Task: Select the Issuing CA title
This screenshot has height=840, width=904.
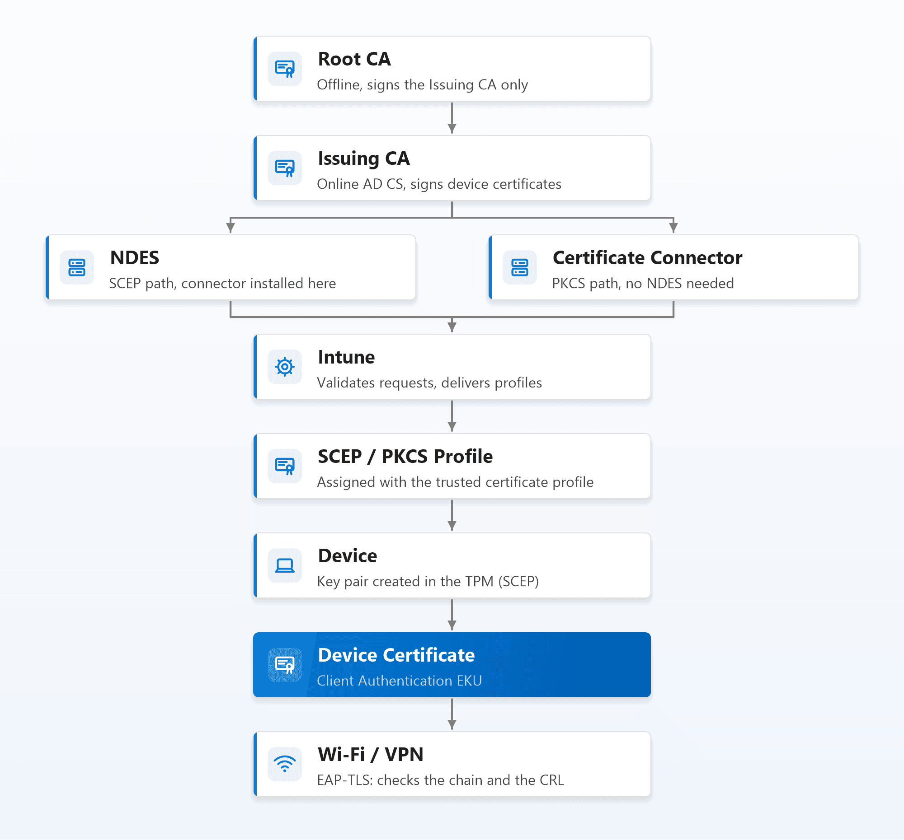Action: pyautogui.click(x=364, y=159)
